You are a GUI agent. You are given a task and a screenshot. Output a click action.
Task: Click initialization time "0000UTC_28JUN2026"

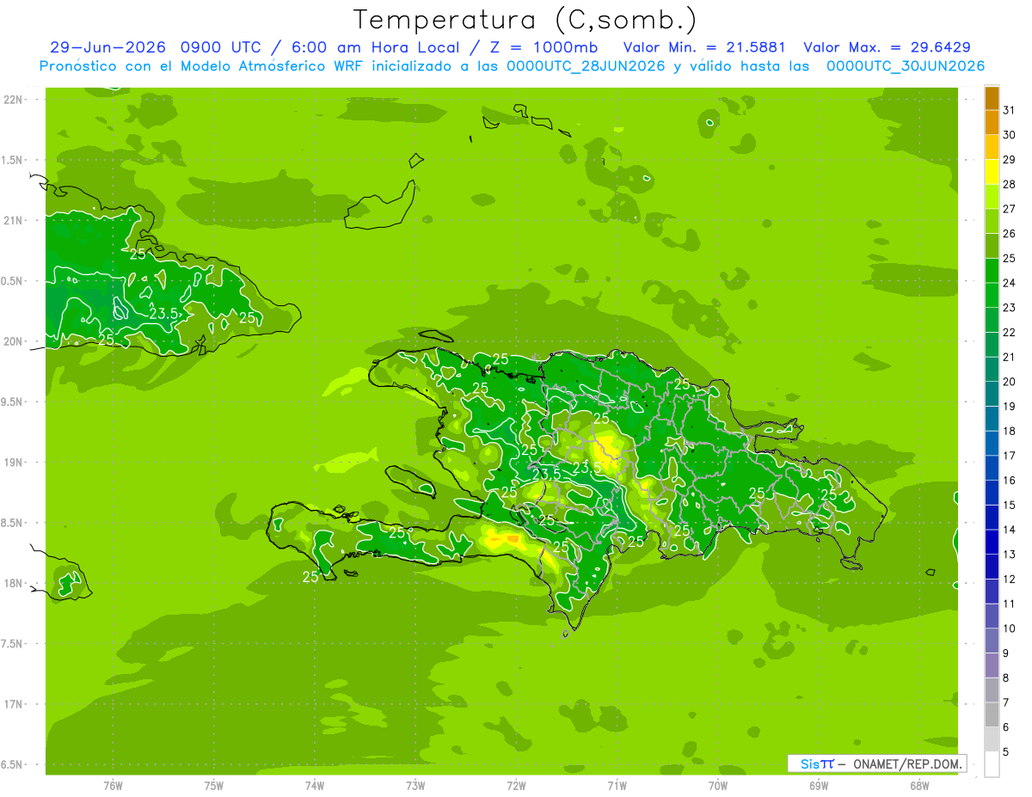pyautogui.click(x=586, y=66)
